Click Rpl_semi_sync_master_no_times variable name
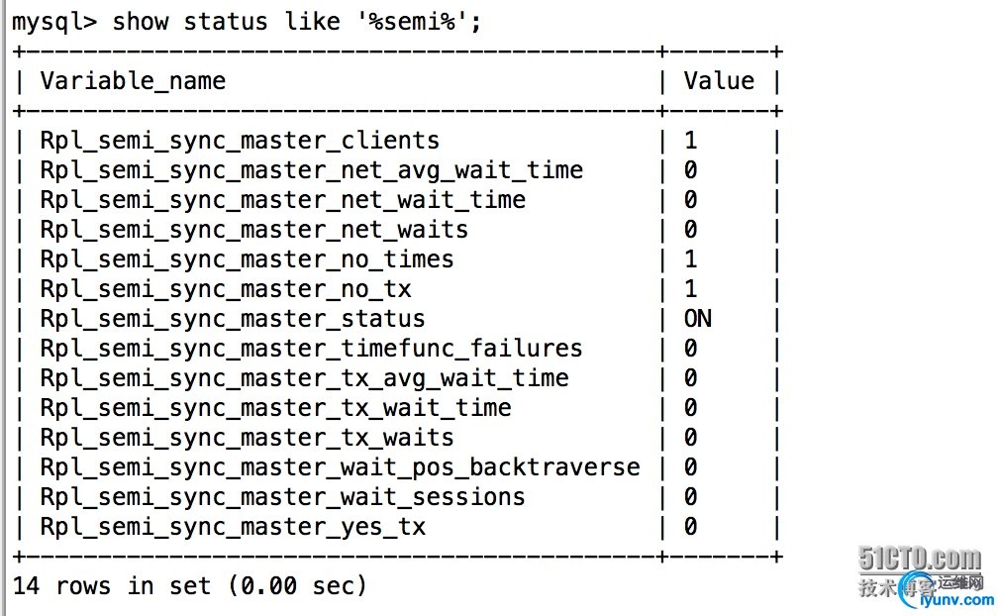This screenshot has height=616, width=1000. coord(247,259)
